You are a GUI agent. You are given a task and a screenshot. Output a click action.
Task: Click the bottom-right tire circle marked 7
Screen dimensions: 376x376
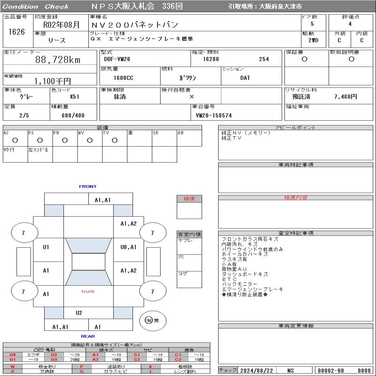pyautogui.click(x=152, y=292)
